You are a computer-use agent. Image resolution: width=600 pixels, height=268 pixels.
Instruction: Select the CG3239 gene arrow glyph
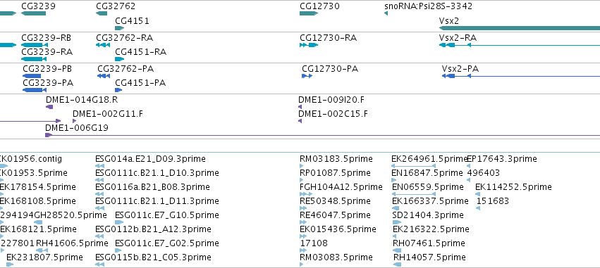(x=33, y=13)
